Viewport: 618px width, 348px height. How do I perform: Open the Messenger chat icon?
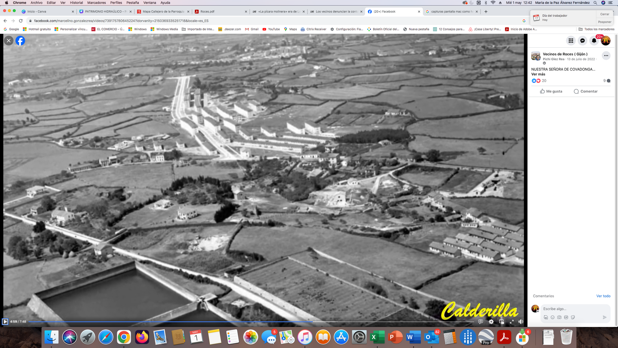tap(582, 41)
